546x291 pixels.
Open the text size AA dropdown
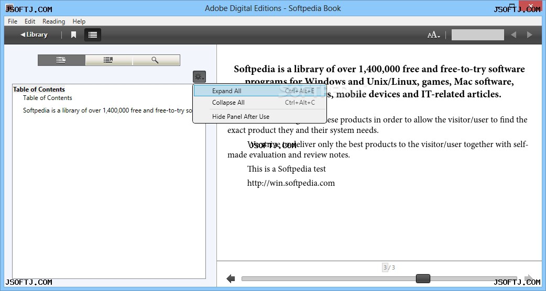pos(433,35)
